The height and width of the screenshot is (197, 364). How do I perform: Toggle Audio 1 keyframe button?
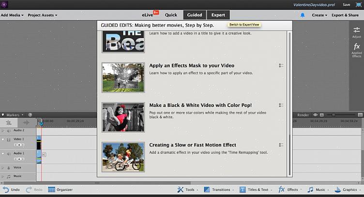[19, 159]
